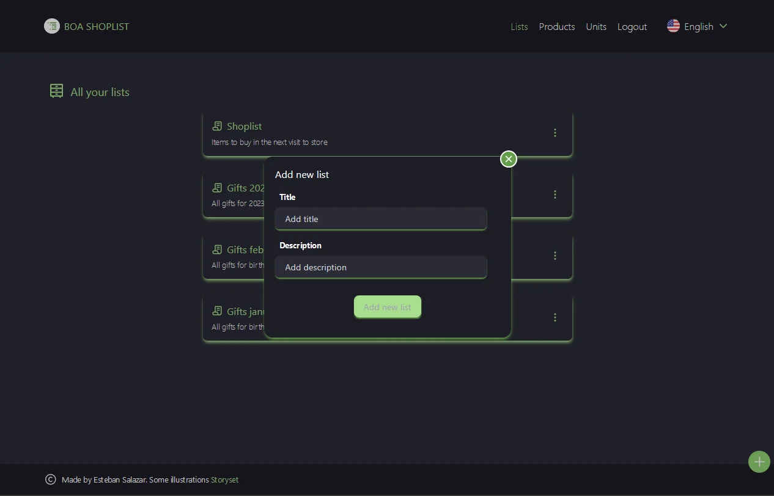Open three-dot menu for Gifts jan list
774x496 pixels.
coord(555,317)
